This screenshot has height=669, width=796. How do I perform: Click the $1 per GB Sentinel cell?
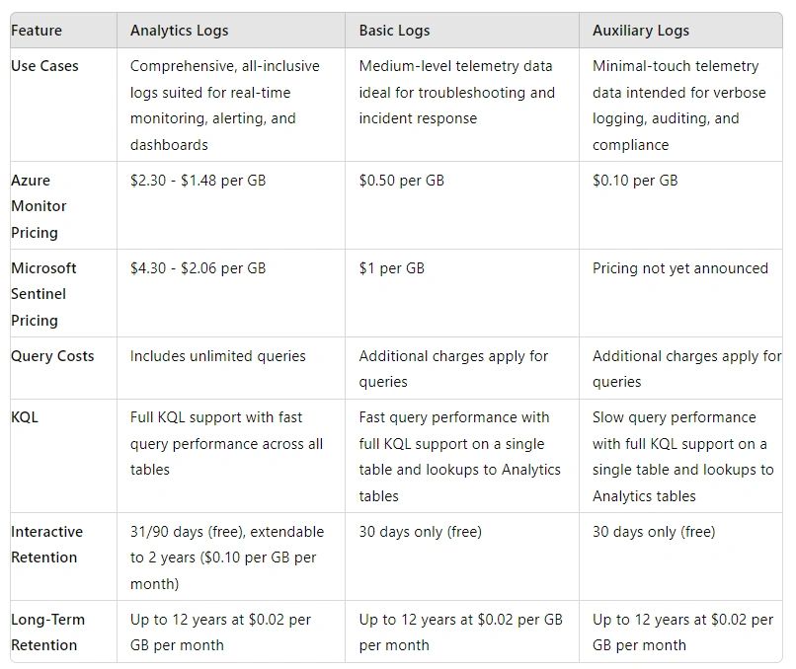tap(391, 268)
